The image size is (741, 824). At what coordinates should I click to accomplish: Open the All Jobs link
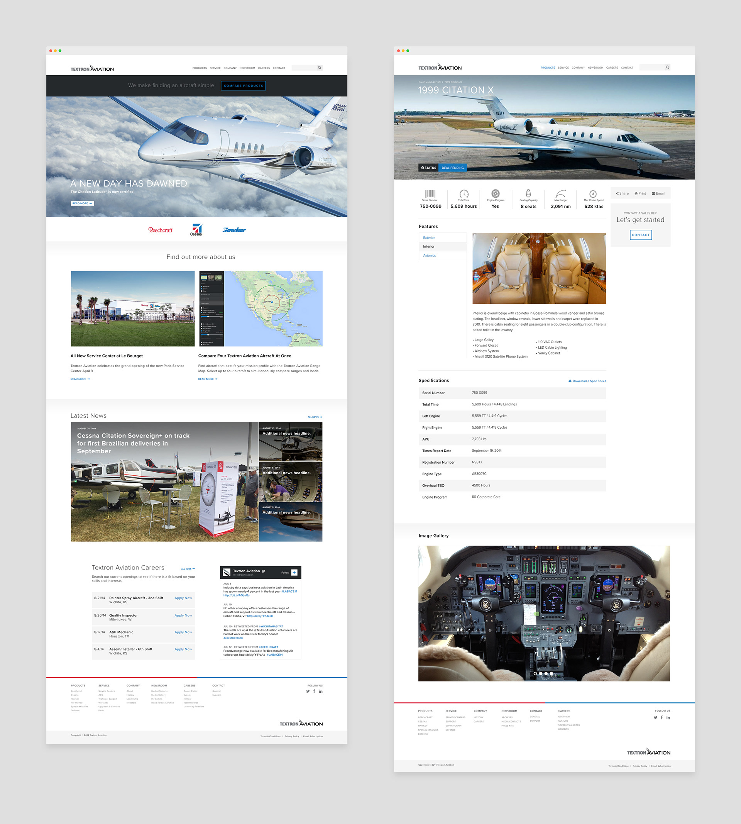188,569
